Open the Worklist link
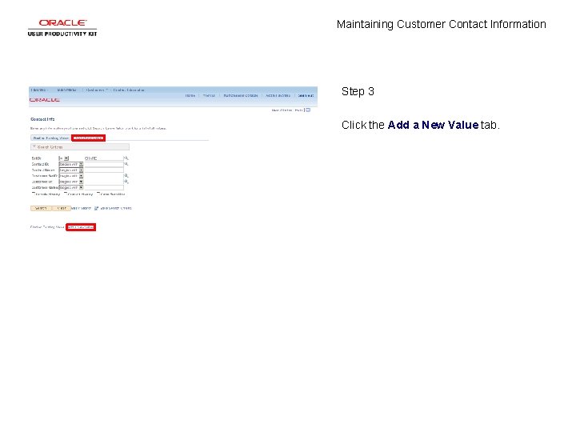 tap(209, 95)
